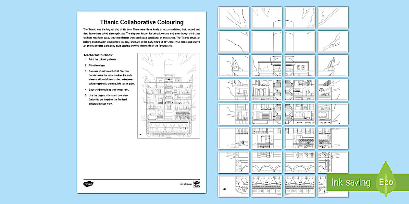Viewport: 409px width, 204px height.
Task: Click the 'Titanic Collaborative Colouring' title
Action: pos(142,22)
